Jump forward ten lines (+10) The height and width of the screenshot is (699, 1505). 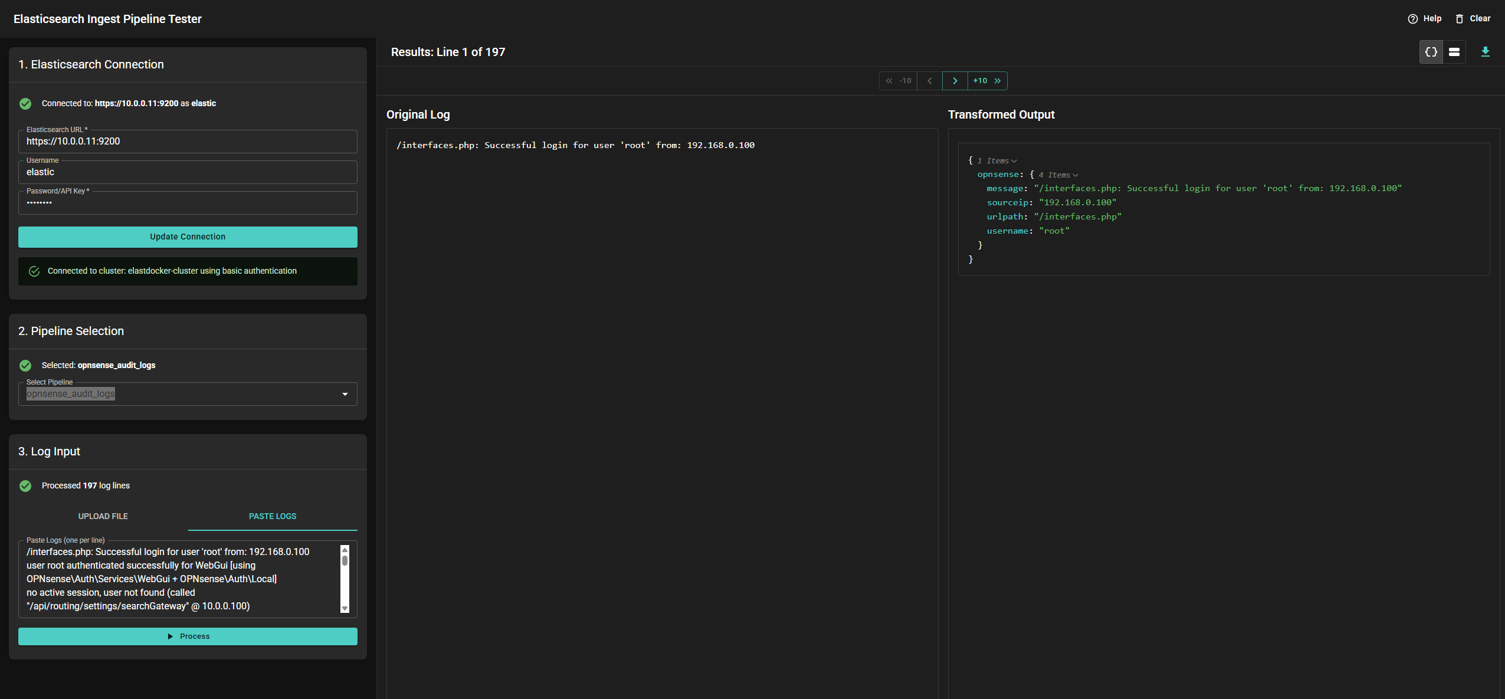tap(987, 81)
